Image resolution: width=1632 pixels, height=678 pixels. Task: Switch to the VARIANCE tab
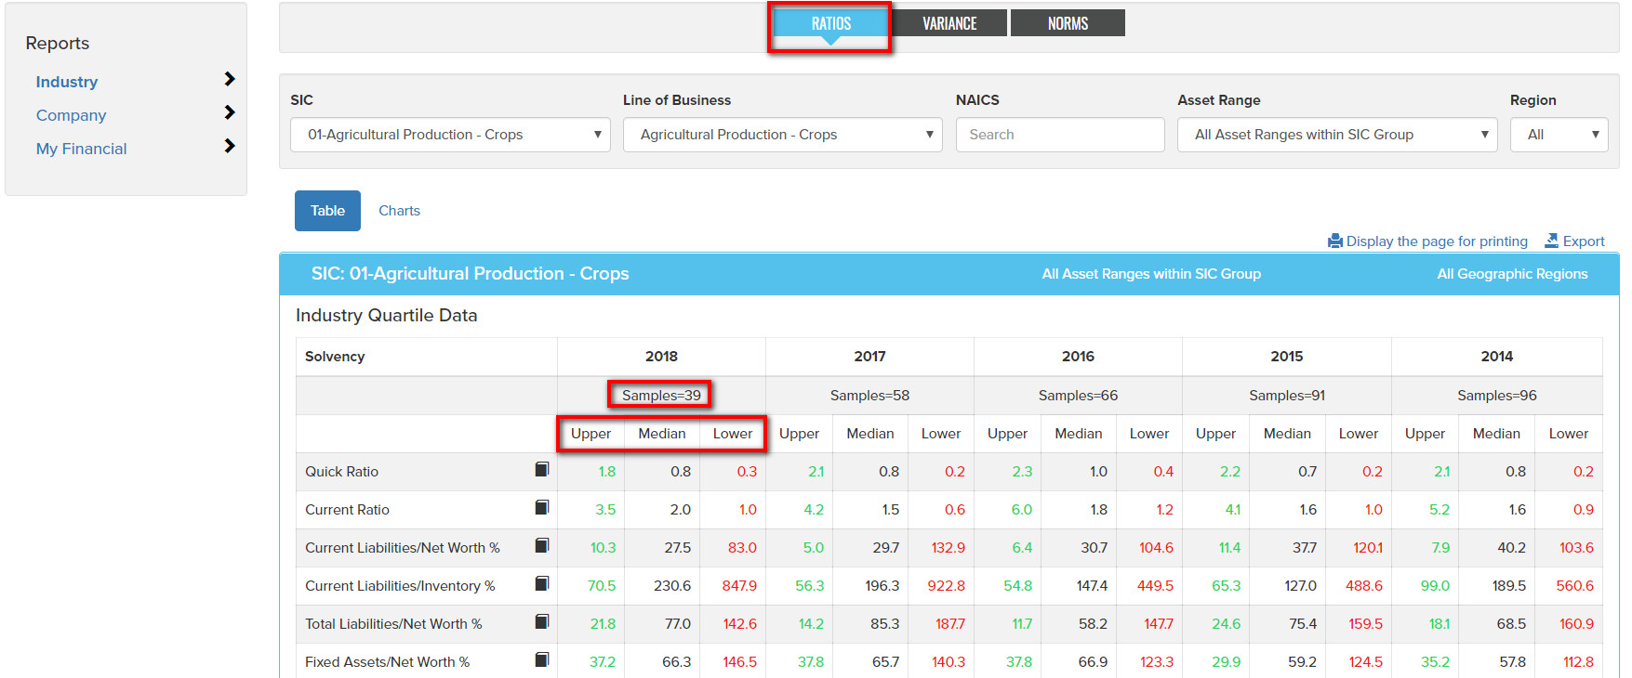(949, 23)
